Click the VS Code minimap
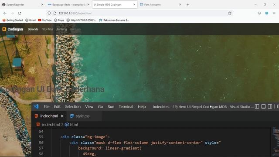 pos(276,143)
